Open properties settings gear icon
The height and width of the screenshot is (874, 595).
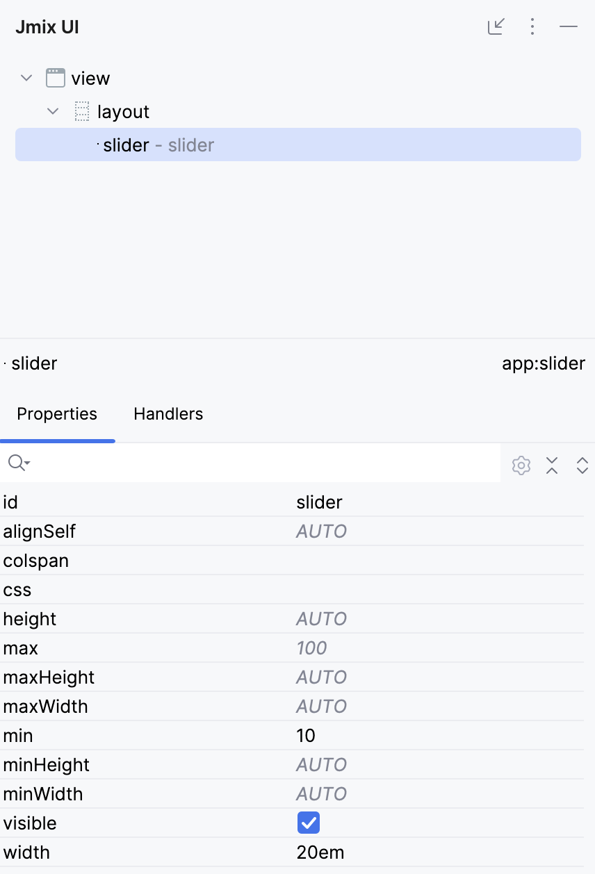(x=521, y=465)
